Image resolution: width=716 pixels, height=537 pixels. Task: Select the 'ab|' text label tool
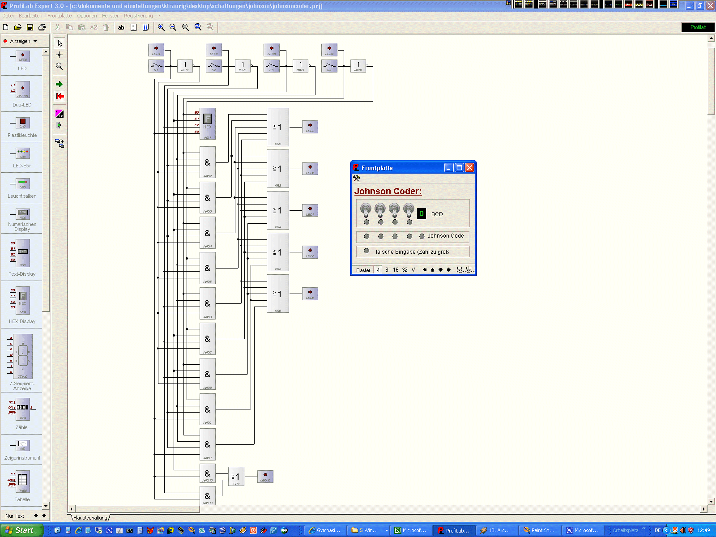[x=121, y=27]
